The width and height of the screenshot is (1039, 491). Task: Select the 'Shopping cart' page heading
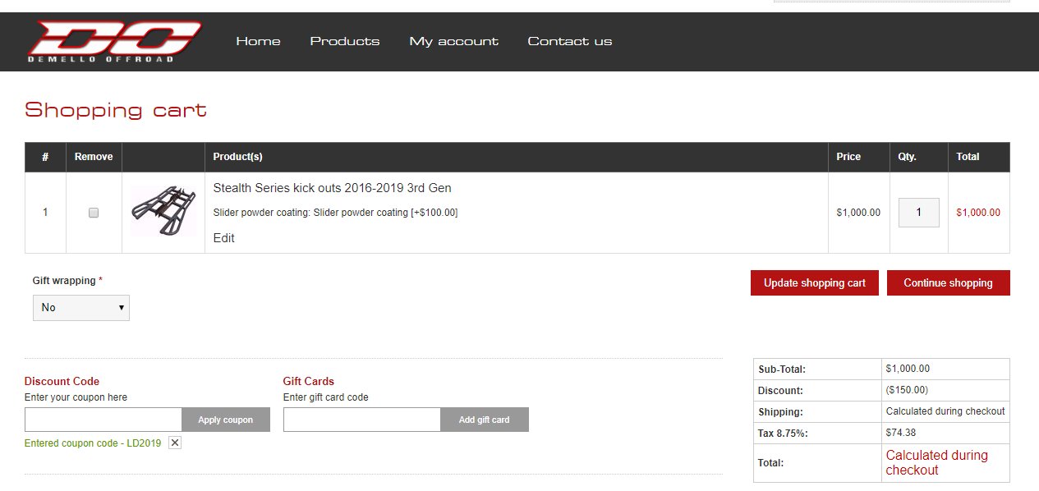(x=116, y=110)
